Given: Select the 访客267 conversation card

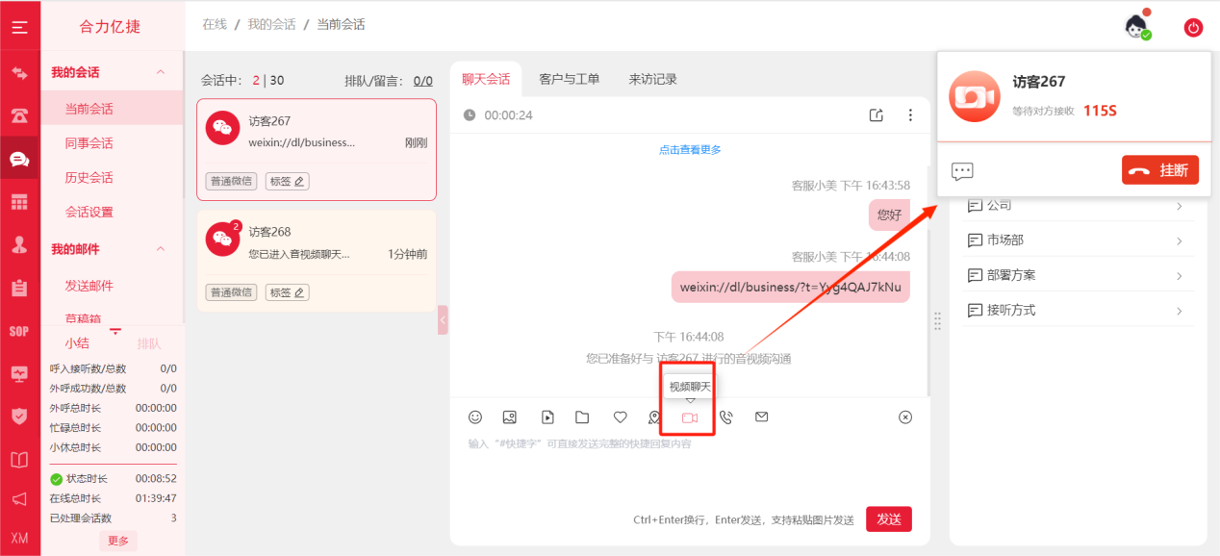Looking at the screenshot, I should [317, 149].
